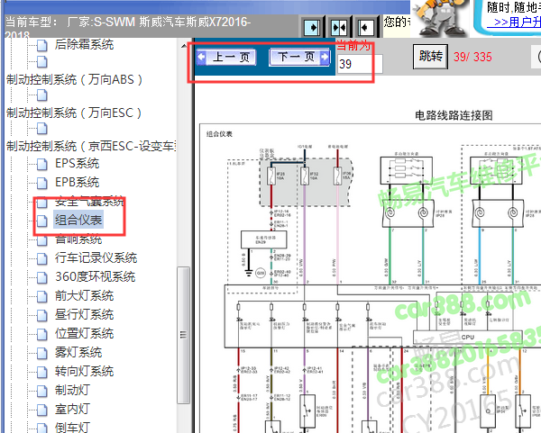Select 制动控制系统（万向ABS） entry
This screenshot has height=433, width=541.
(75, 79)
